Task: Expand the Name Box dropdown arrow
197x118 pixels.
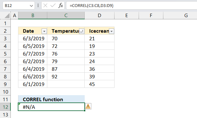Action: [x=31, y=6]
